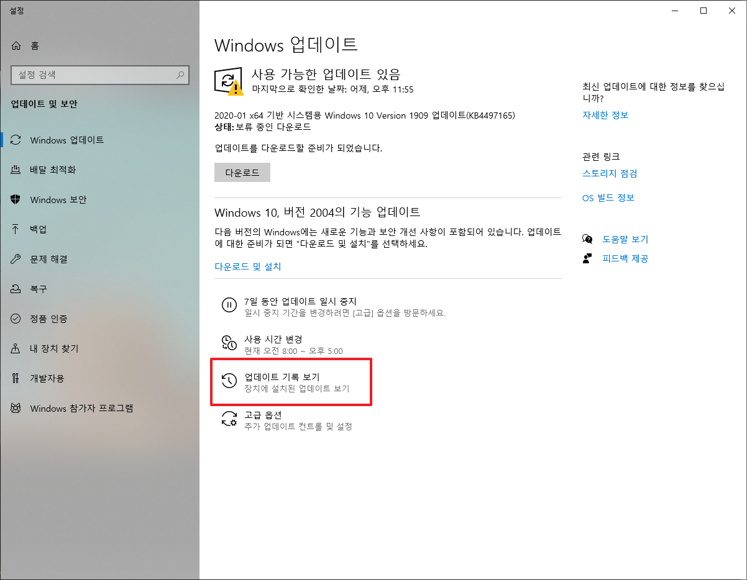747x580 pixels.
Task: Go to 홈 settings page
Action: coord(99,46)
